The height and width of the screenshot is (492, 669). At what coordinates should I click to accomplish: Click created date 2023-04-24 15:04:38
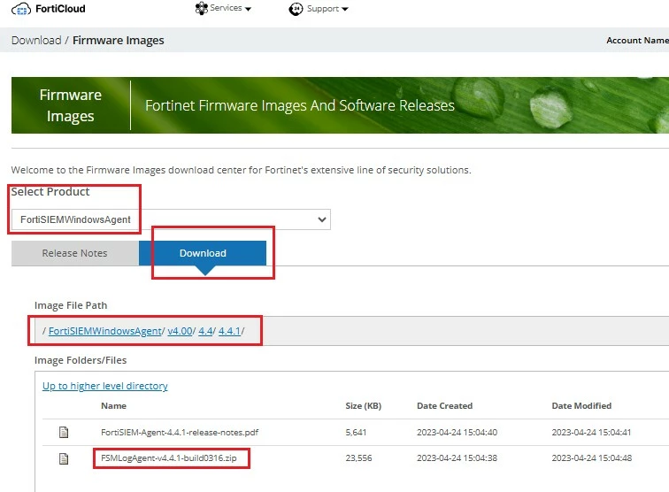457,457
